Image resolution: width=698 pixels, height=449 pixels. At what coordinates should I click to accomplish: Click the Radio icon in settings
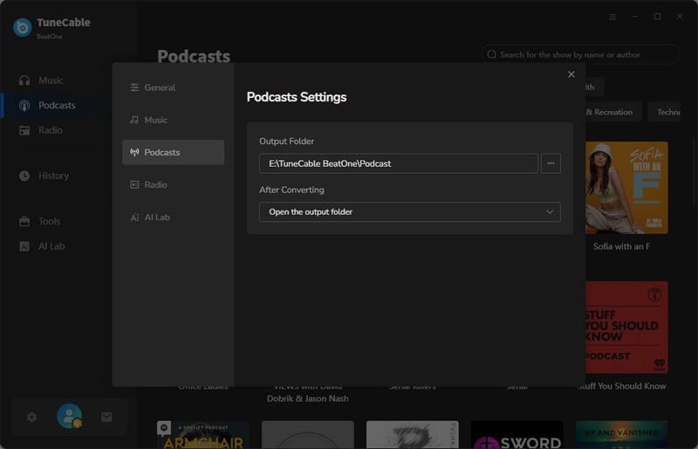[x=134, y=184]
